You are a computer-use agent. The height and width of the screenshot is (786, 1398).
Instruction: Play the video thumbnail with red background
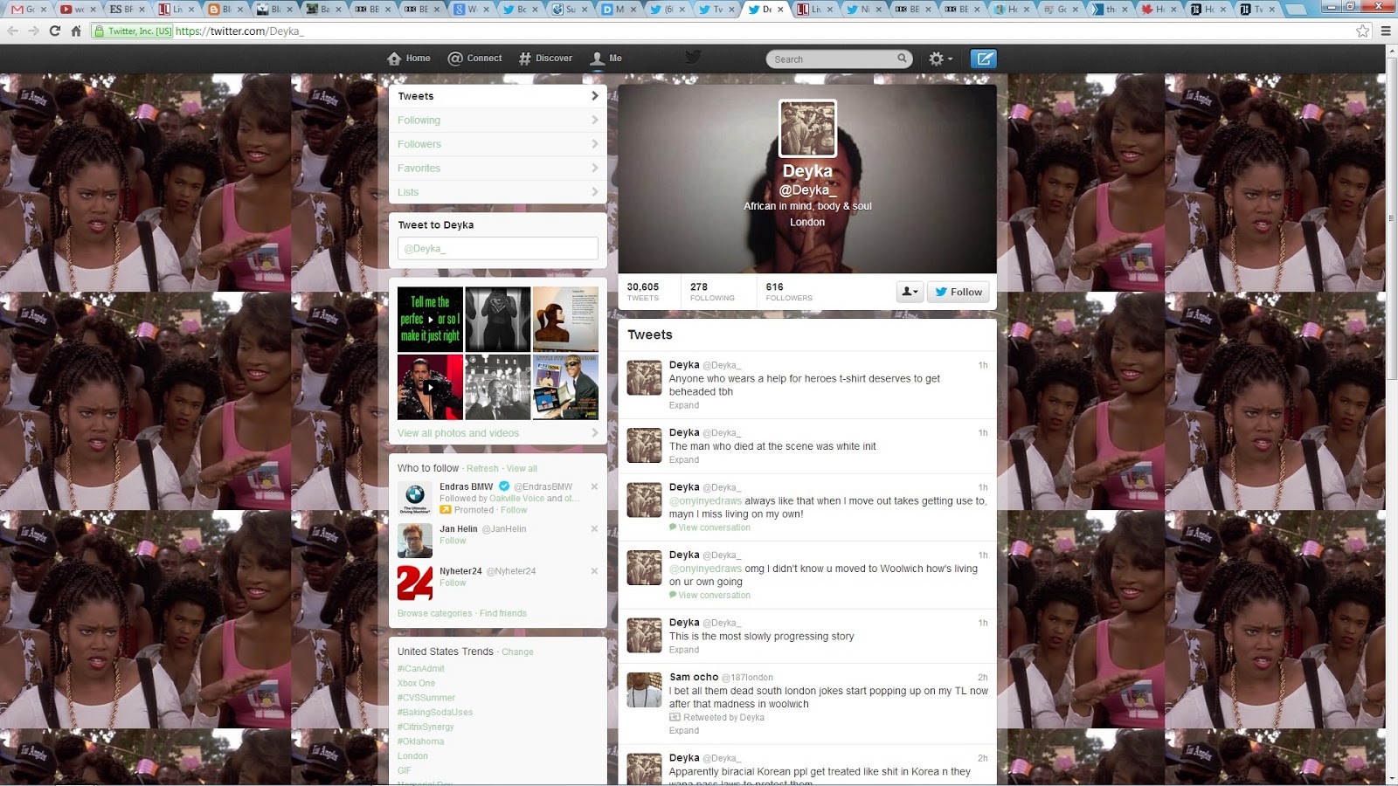pos(430,387)
